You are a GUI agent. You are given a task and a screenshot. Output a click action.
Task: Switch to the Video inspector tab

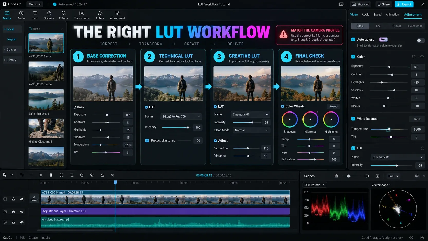tap(354, 14)
